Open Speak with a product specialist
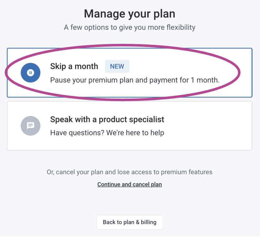Screen dimensions: 260x237 (107, 119)
